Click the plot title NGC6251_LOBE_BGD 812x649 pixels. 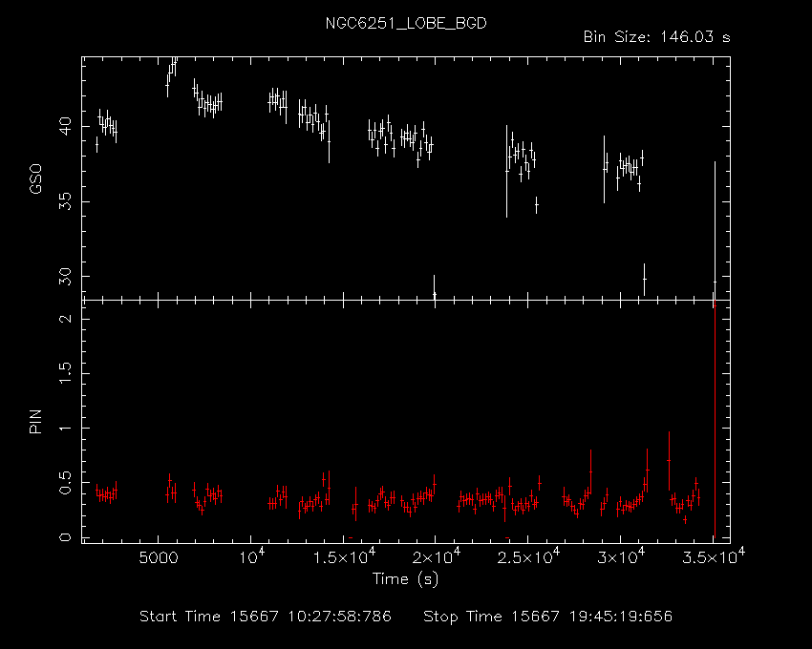click(405, 24)
